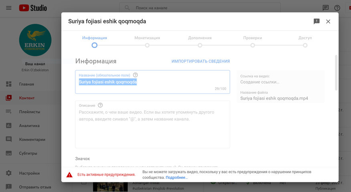Open the comments icon in top bar
The height and width of the screenshot is (192, 351).
point(325,8)
